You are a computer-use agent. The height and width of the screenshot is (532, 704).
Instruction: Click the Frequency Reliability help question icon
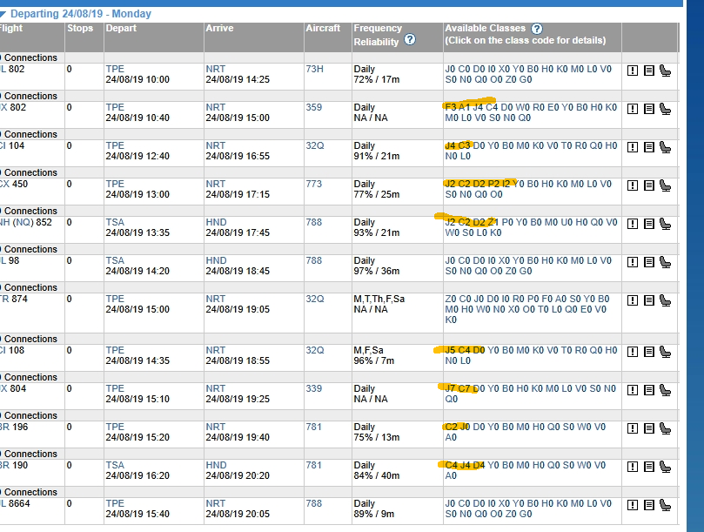pyautogui.click(x=410, y=39)
